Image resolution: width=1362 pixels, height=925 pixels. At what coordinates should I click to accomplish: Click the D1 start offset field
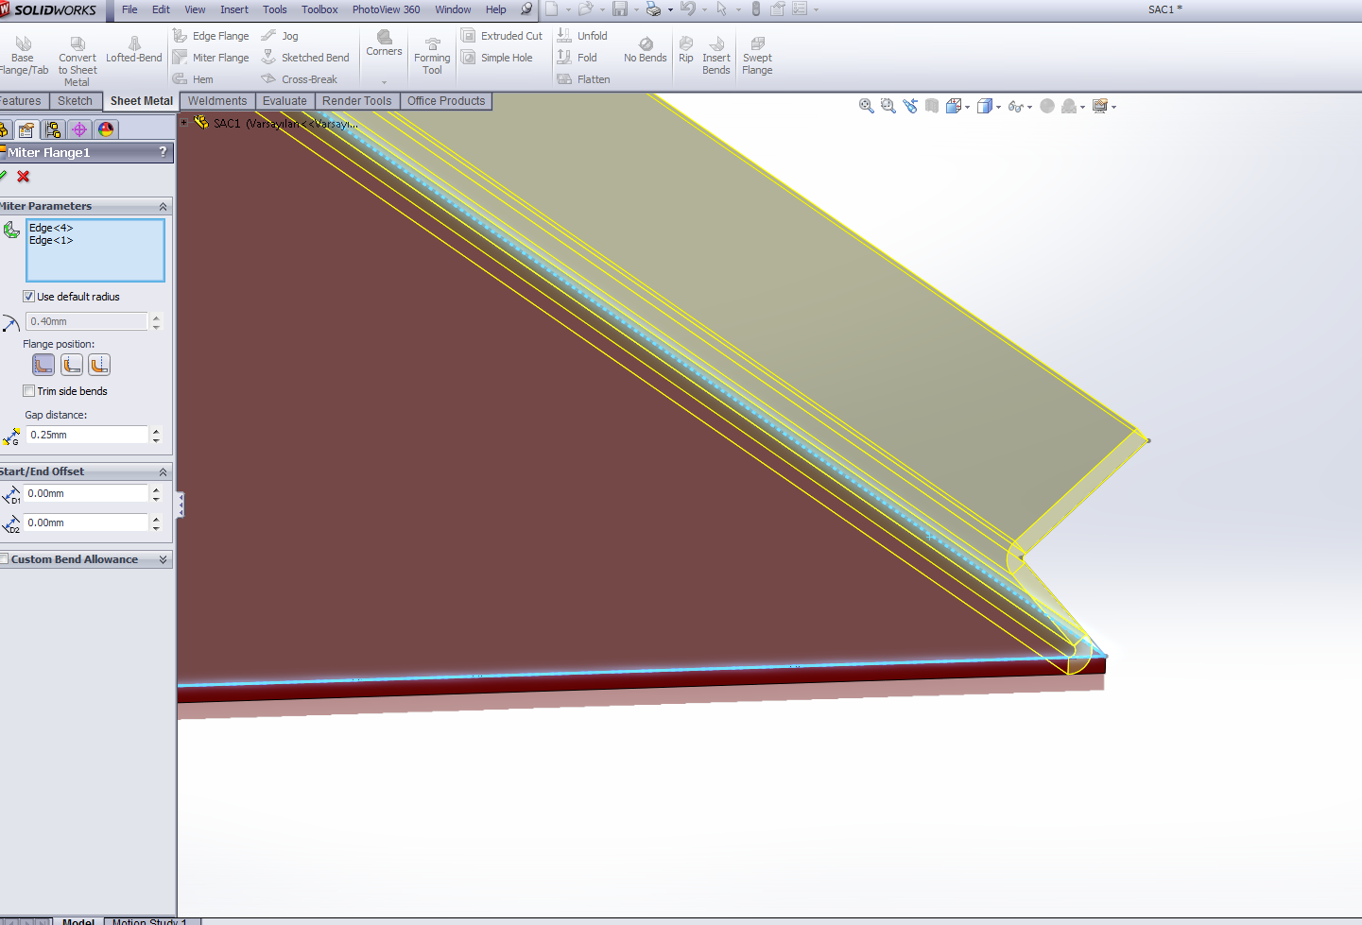click(85, 493)
